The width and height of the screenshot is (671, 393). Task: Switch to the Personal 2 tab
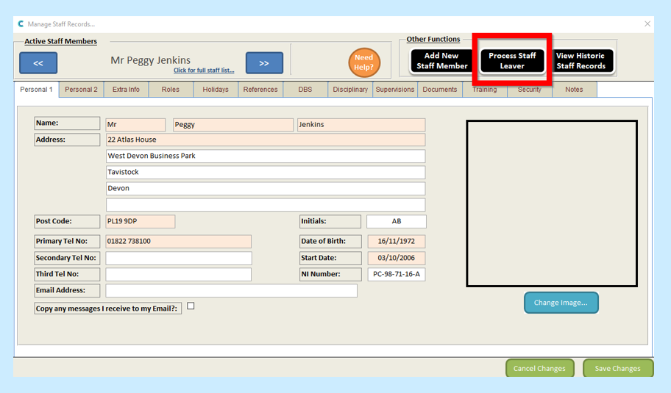point(81,90)
